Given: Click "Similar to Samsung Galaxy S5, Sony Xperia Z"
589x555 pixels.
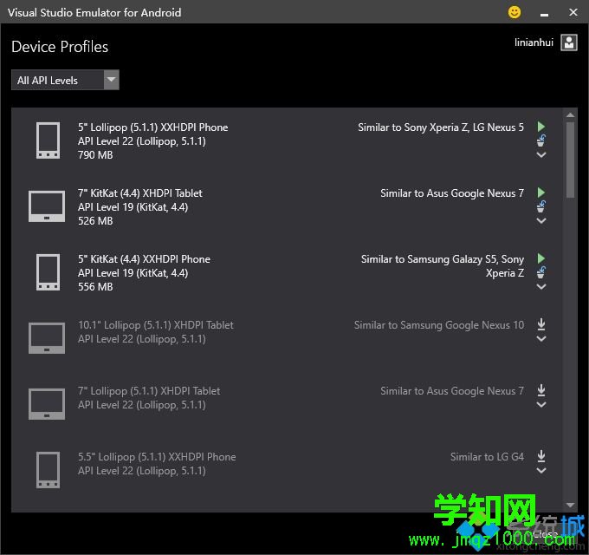Looking at the screenshot, I should [x=443, y=266].
